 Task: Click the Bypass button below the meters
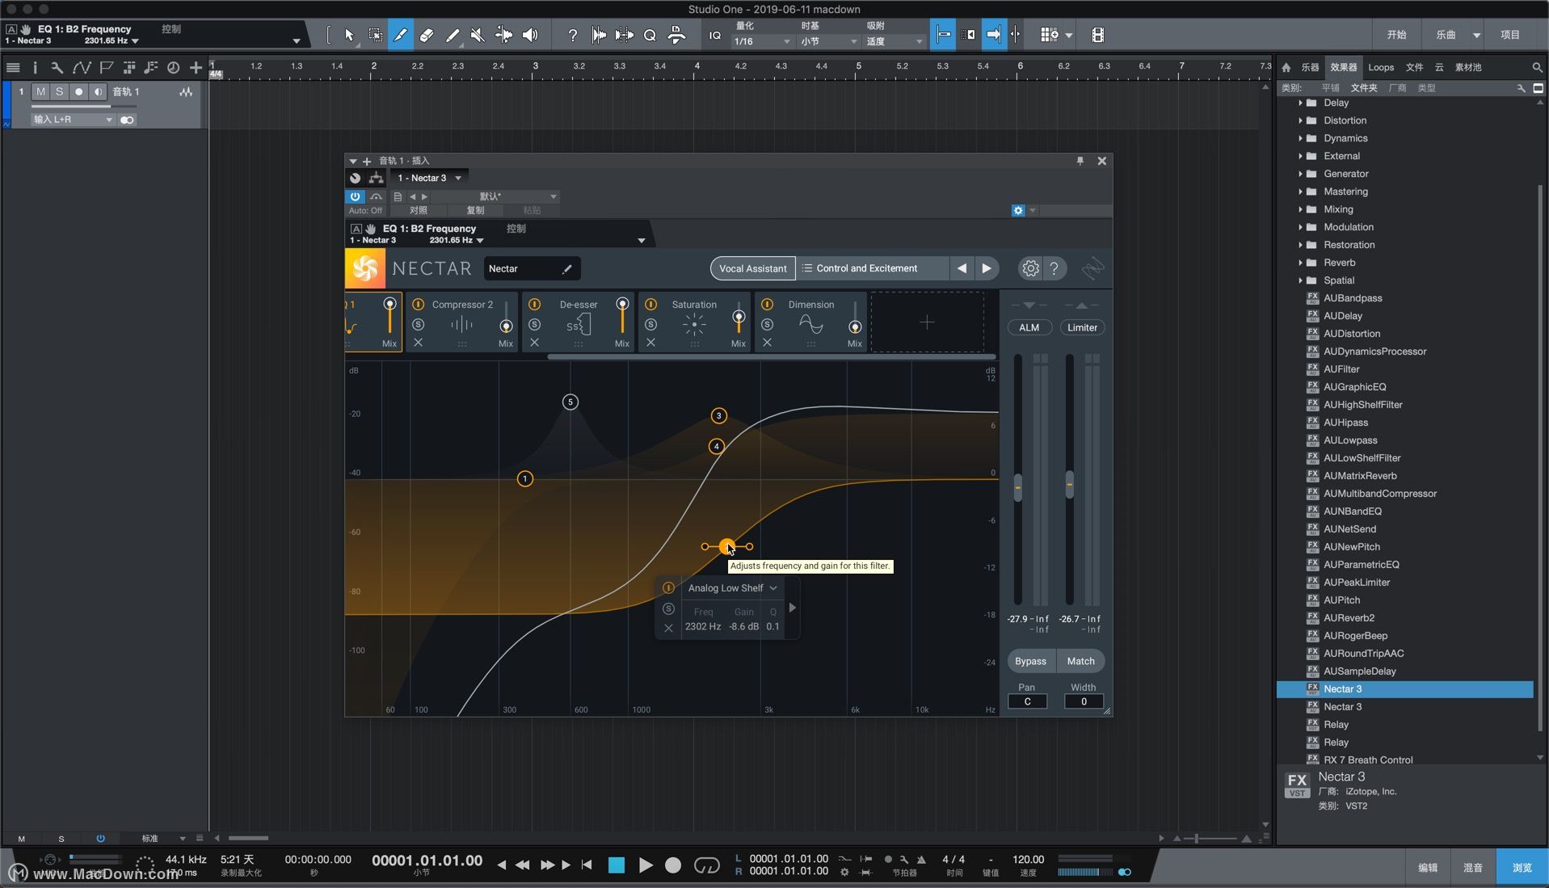(x=1029, y=660)
